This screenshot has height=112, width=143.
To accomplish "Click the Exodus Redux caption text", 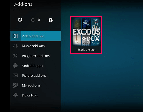I will click(x=86, y=50).
